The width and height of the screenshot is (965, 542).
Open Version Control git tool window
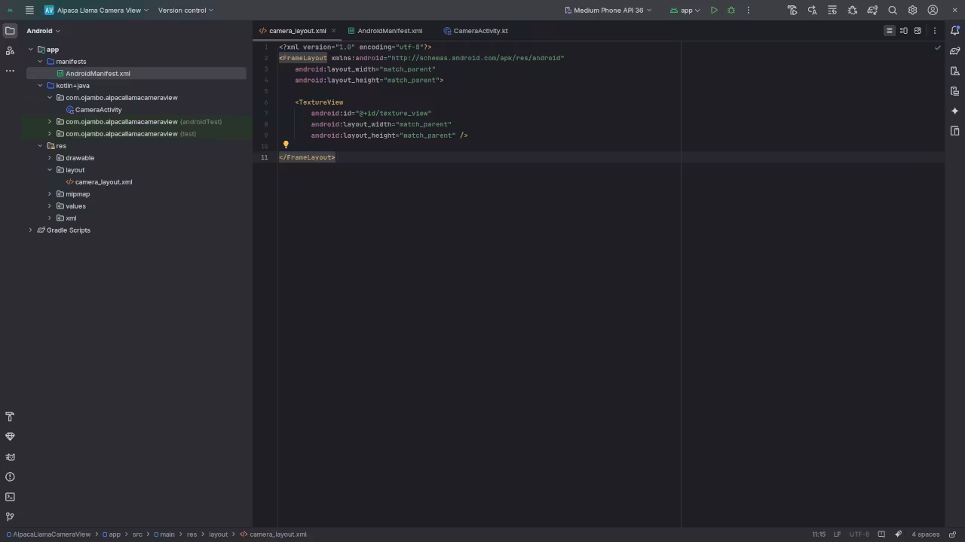tap(10, 516)
